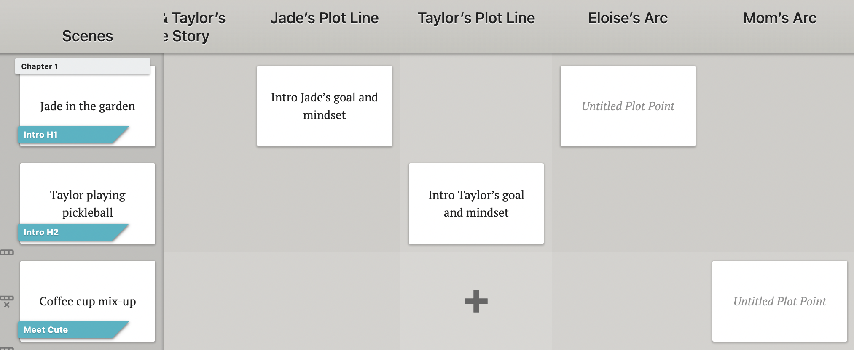Select the Scenes column header
Screen dimensions: 854x350
pyautogui.click(x=87, y=36)
